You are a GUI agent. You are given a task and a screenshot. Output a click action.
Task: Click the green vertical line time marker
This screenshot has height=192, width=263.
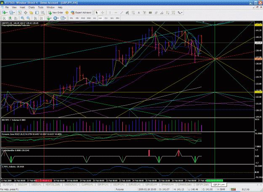(215, 181)
